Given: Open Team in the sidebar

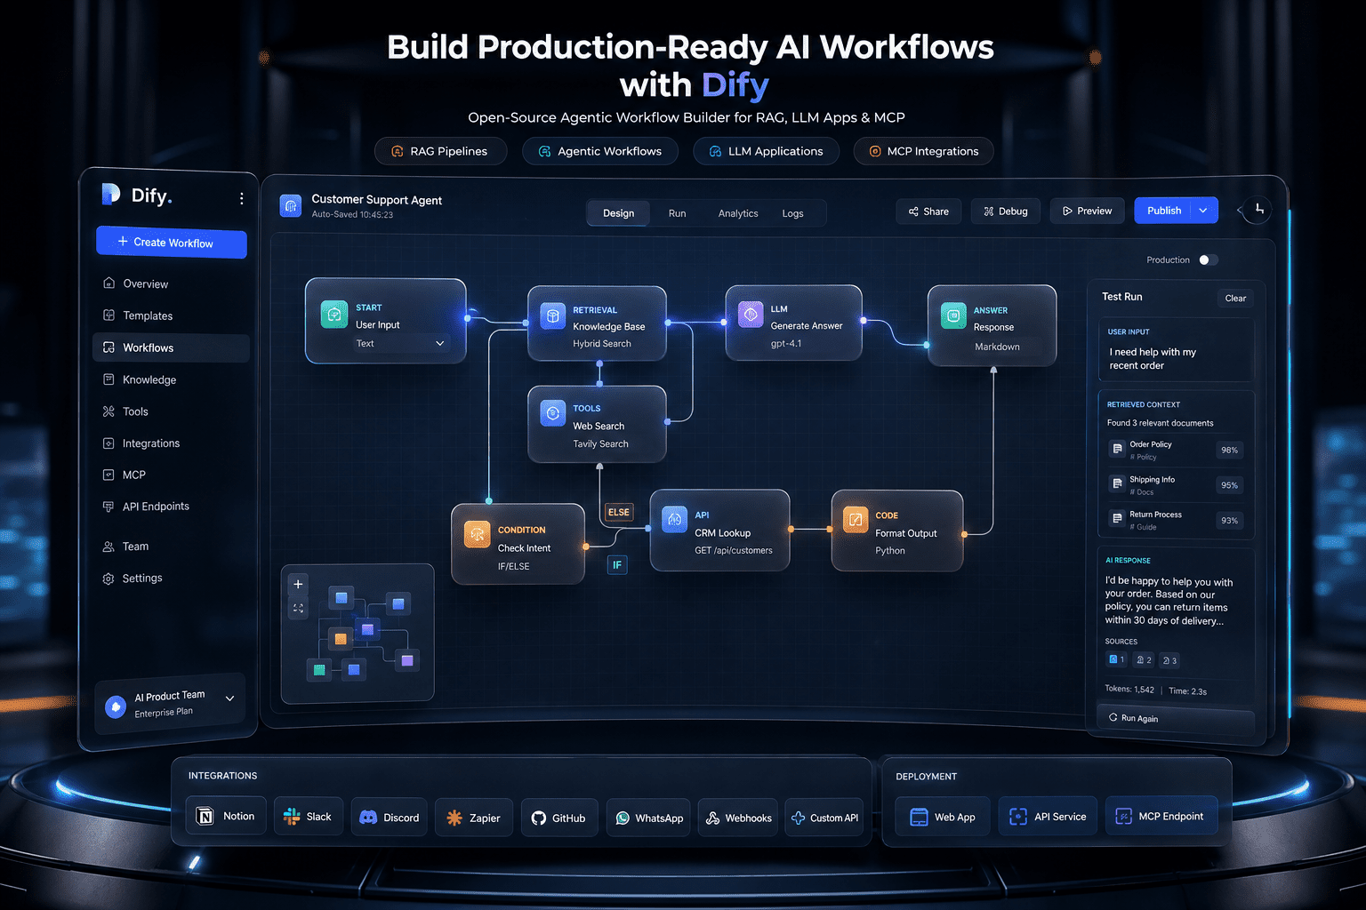Looking at the screenshot, I should coord(171,547).
